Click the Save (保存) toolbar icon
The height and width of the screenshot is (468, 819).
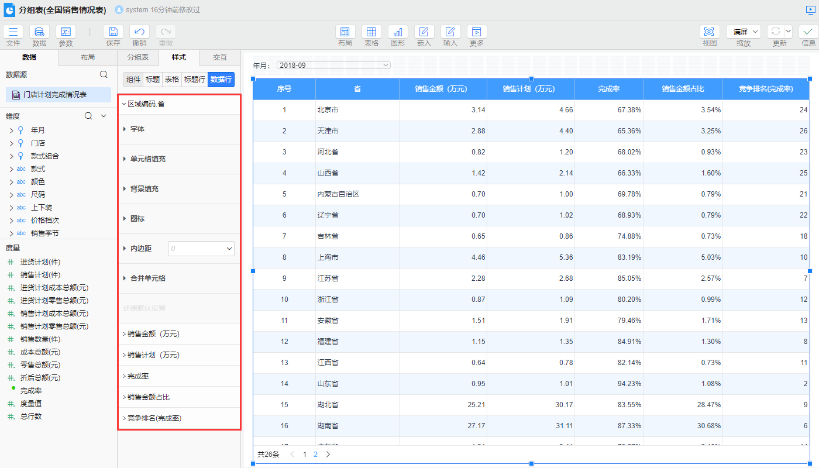(x=113, y=32)
